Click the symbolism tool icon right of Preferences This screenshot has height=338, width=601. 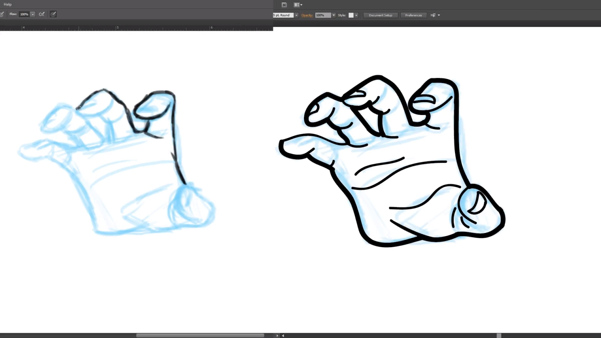coord(433,15)
